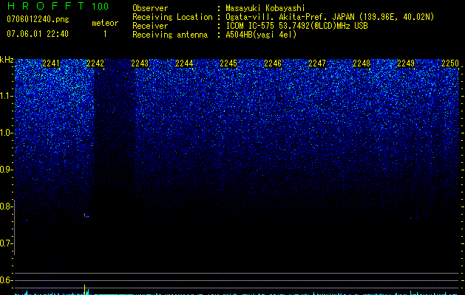
Task: Click the Receiving Location value text
Action: click(x=330, y=17)
